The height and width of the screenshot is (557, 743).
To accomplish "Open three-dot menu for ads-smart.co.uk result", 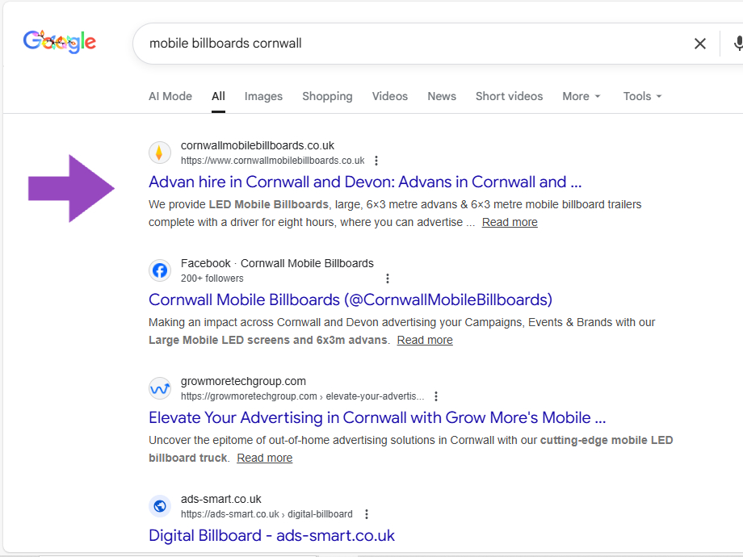I will point(367,514).
